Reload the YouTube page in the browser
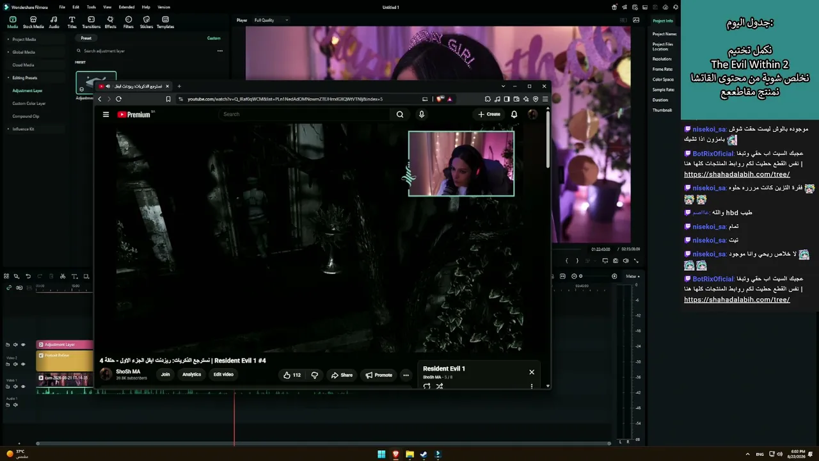Image resolution: width=819 pixels, height=461 pixels. coord(118,99)
